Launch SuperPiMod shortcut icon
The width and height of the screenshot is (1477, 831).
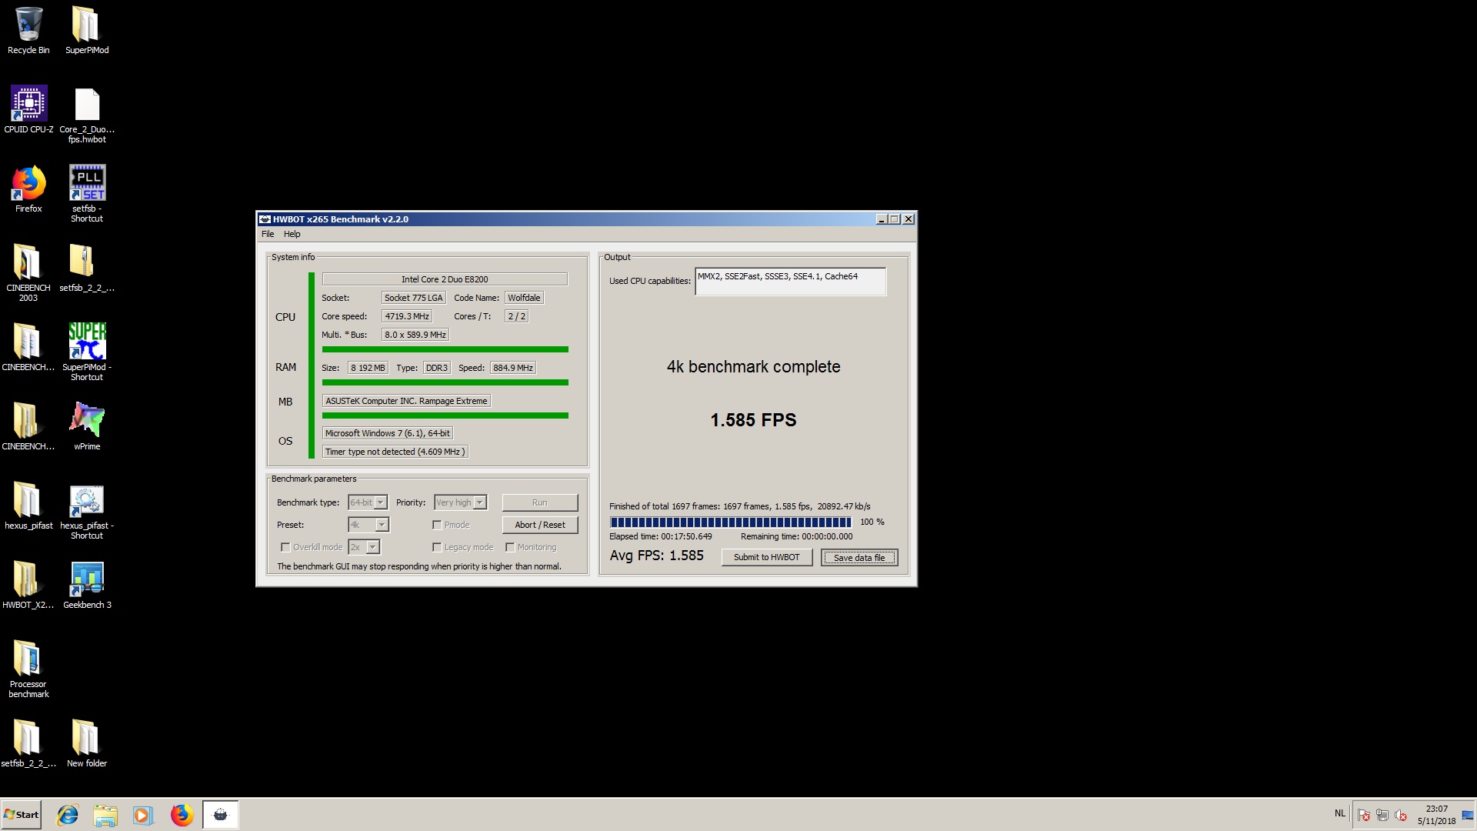click(87, 352)
